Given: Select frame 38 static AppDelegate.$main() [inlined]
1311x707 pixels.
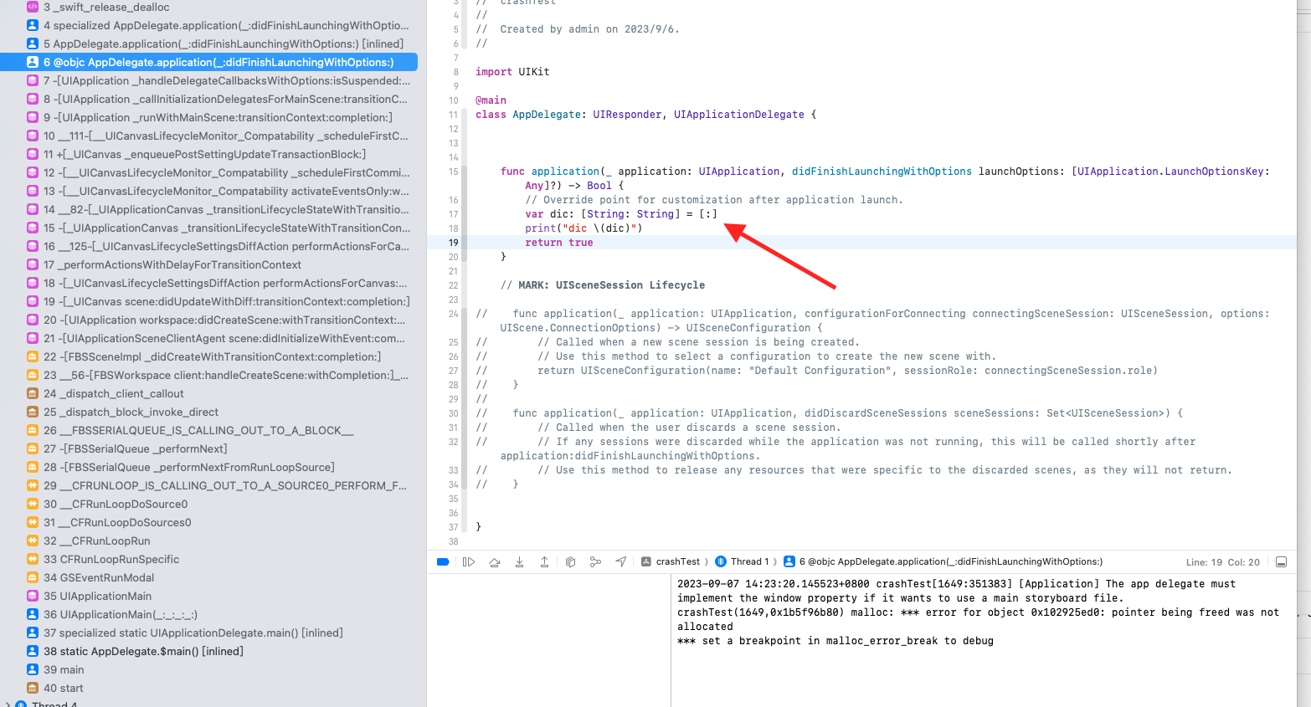Looking at the screenshot, I should [209, 651].
